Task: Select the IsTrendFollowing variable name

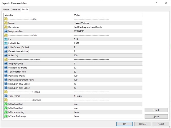Action: 17,116
